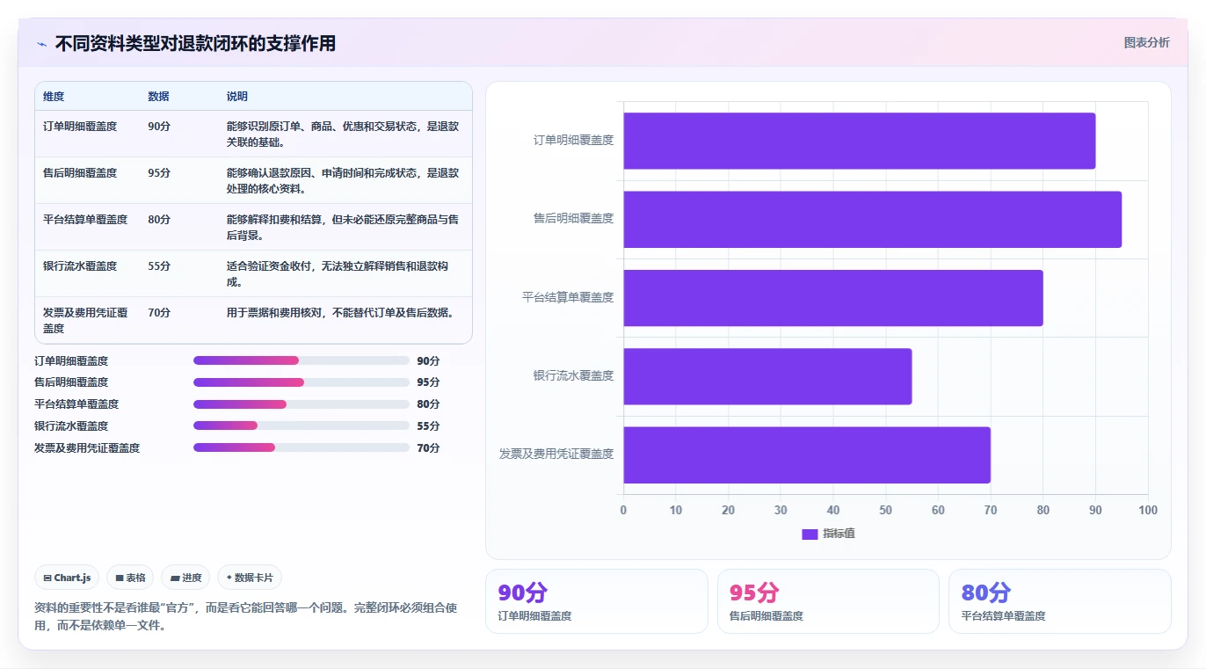
Task: Click the 发票及费用凭证覆盖度 label in the progress list
Action: pyautogui.click(x=87, y=448)
